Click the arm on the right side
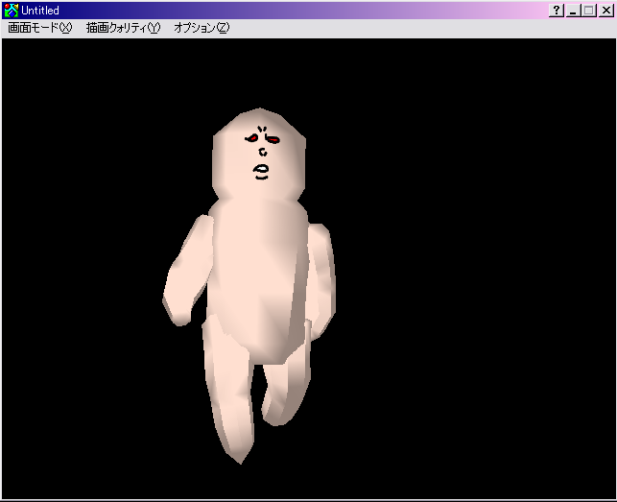Screen dimensions: 617x502 [x=320, y=278]
